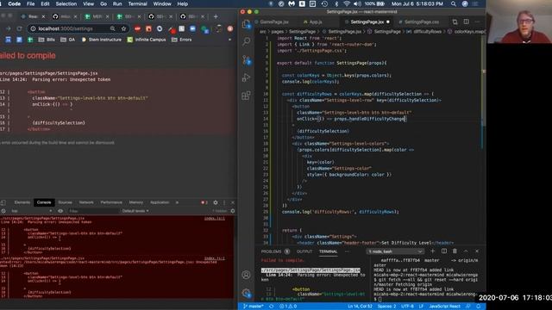Open the AdBlock extension icon
Image resolution: width=552 pixels, height=310 pixels.
coord(137,28)
